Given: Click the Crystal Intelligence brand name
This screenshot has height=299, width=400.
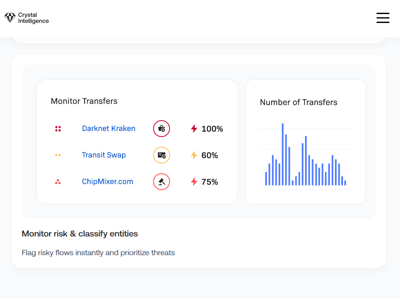Looking at the screenshot, I should pyautogui.click(x=33, y=18).
